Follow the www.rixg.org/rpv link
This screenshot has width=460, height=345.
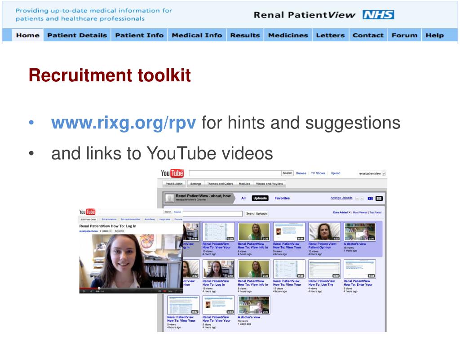pyautogui.click(x=124, y=123)
